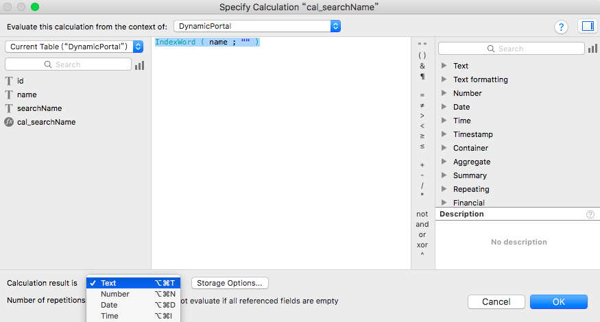This screenshot has width=600, height=322.
Task: Insert the 'or' logical operator
Action: tap(422, 235)
